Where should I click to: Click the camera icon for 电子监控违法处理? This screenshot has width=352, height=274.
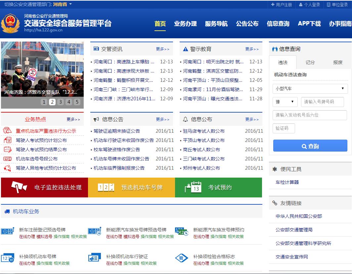click(19, 187)
